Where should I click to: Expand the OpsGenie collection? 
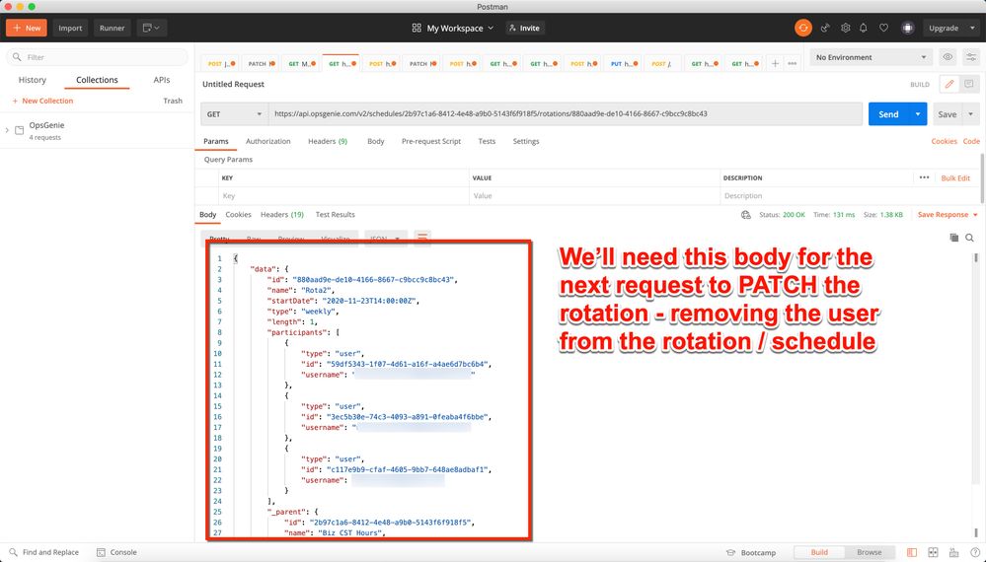[7, 130]
